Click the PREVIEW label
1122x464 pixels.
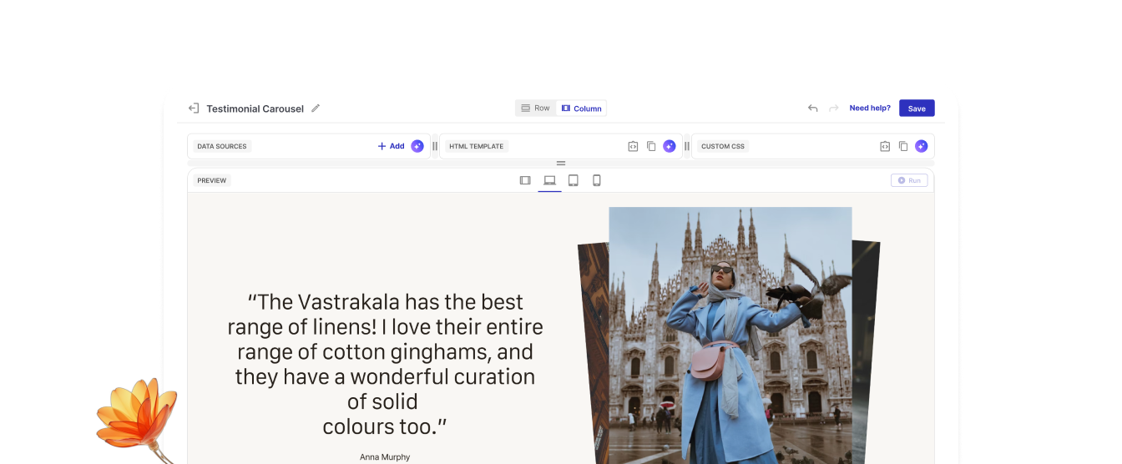click(x=212, y=180)
